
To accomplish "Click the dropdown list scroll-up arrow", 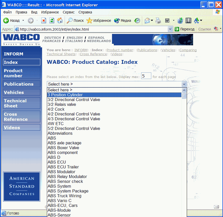I will (x=184, y=90).
